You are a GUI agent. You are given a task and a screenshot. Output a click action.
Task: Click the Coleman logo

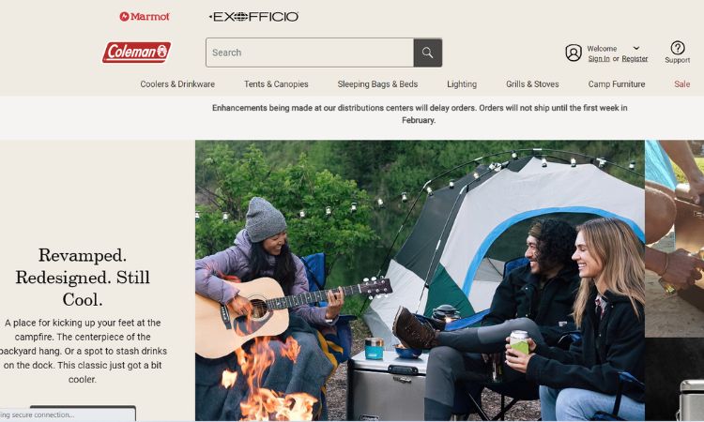pos(136,53)
